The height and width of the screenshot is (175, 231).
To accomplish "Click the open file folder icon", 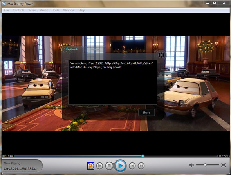I will click(99, 166).
